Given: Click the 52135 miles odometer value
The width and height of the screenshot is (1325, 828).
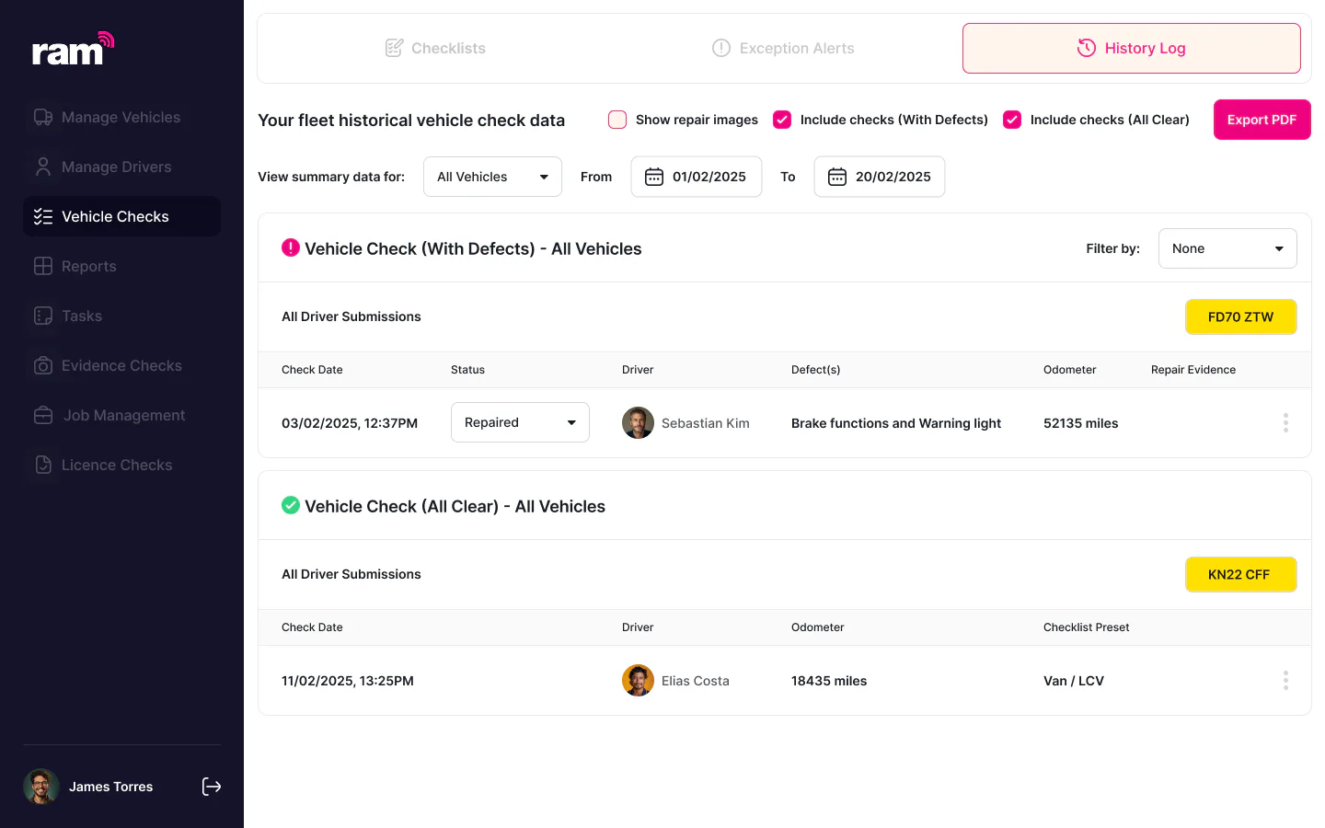Looking at the screenshot, I should 1081,423.
